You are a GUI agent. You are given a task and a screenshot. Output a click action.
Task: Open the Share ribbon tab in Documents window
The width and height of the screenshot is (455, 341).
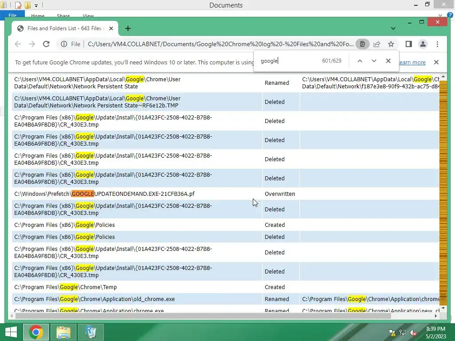click(63, 16)
